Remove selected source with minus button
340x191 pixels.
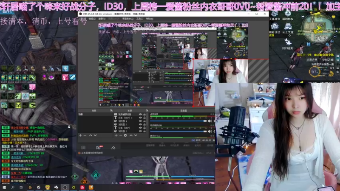(x=121, y=135)
